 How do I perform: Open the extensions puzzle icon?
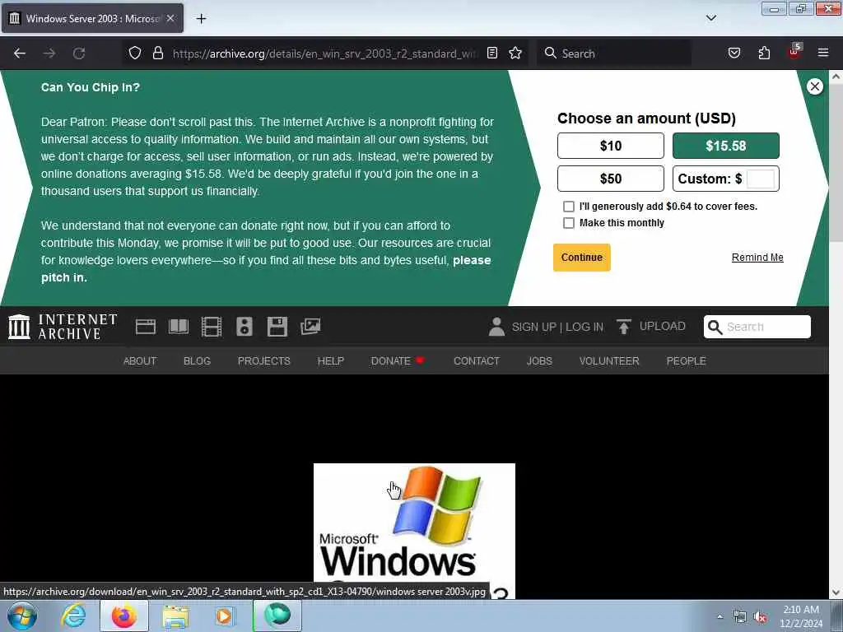[764, 53]
